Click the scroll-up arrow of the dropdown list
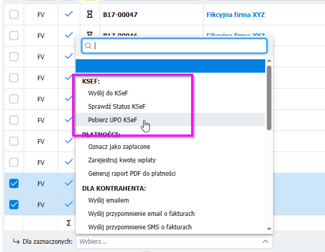 [x=269, y=62]
